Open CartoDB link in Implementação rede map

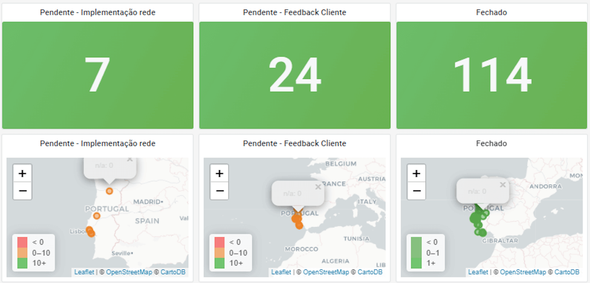173,272
